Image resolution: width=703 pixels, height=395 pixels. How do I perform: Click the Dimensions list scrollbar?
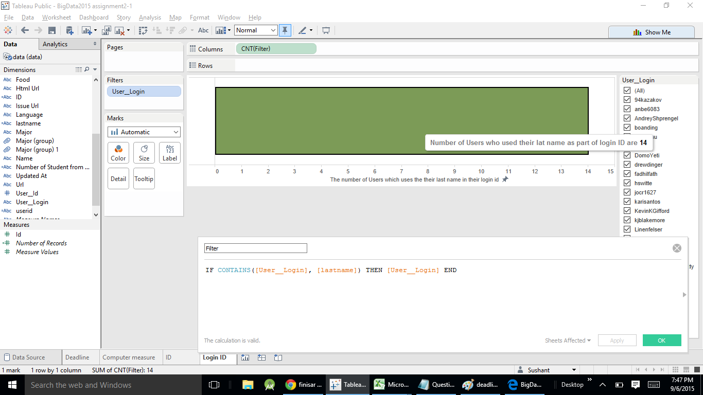click(96, 169)
